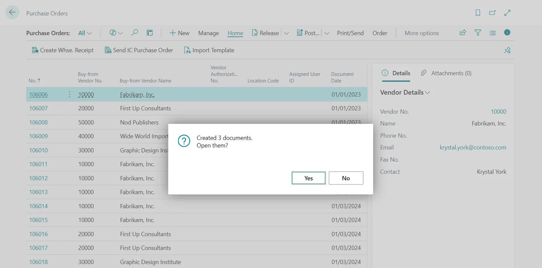Sort by the No. column header
The image size is (542, 268).
click(35, 80)
